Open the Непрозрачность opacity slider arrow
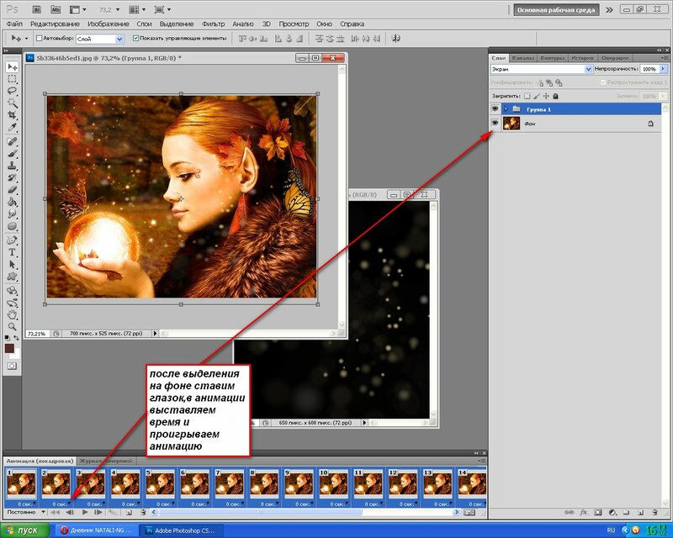Viewport: 673px width, 538px height. tap(663, 69)
